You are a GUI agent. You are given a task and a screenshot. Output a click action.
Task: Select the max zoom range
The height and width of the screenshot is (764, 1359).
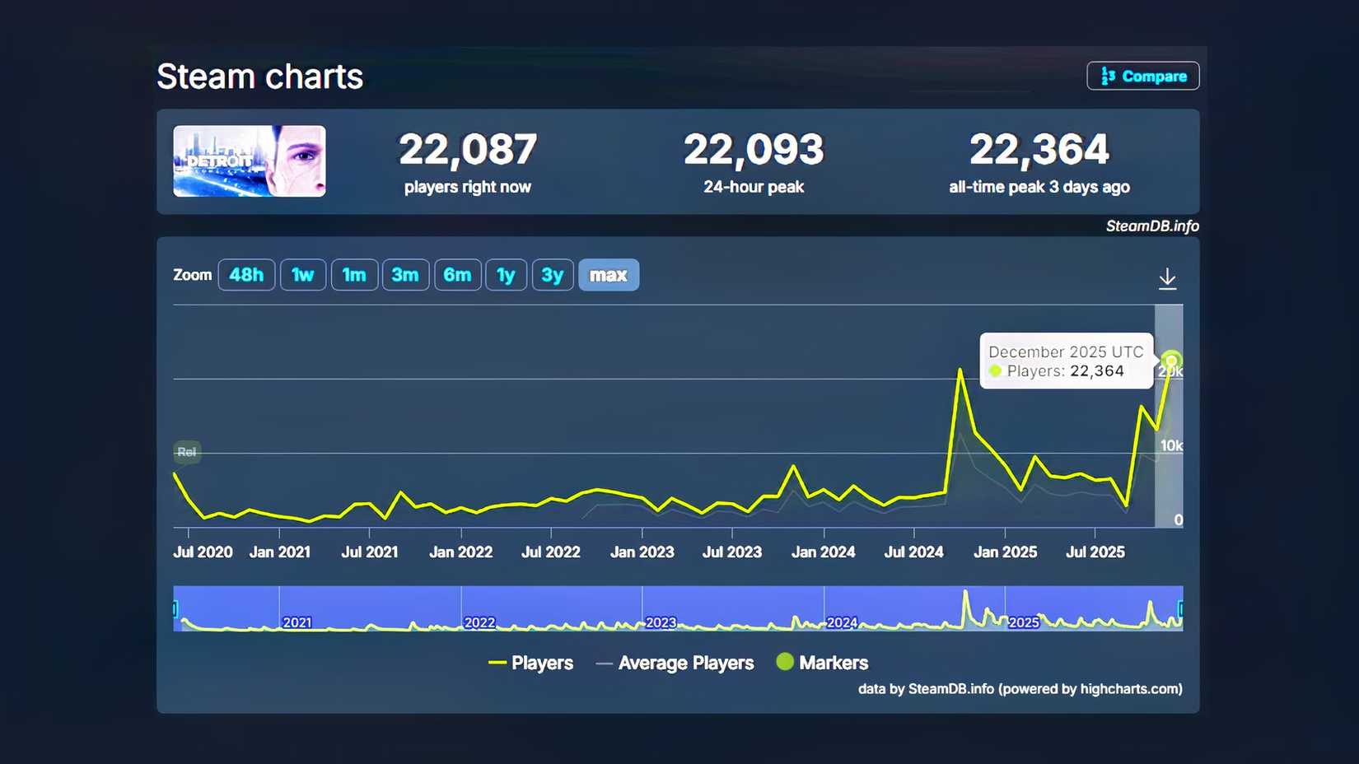[x=609, y=275]
